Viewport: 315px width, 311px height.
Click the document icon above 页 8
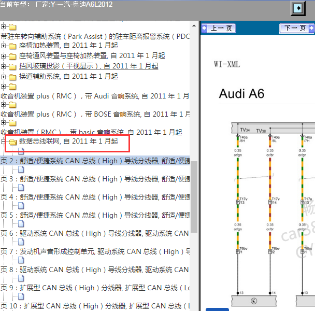[21, 260]
